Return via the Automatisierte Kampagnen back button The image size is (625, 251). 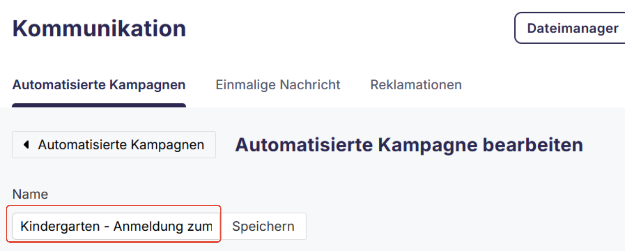coord(114,145)
